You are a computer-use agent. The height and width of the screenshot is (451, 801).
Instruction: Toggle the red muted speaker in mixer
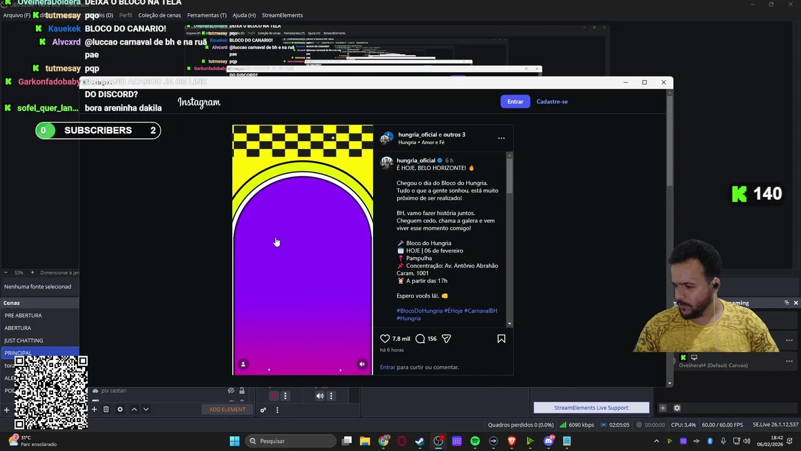(274, 396)
